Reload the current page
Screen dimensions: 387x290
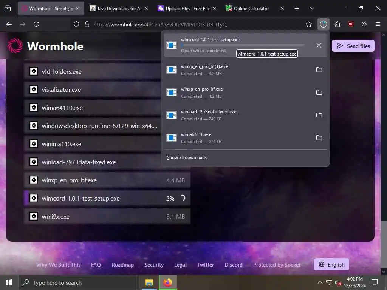click(36, 24)
